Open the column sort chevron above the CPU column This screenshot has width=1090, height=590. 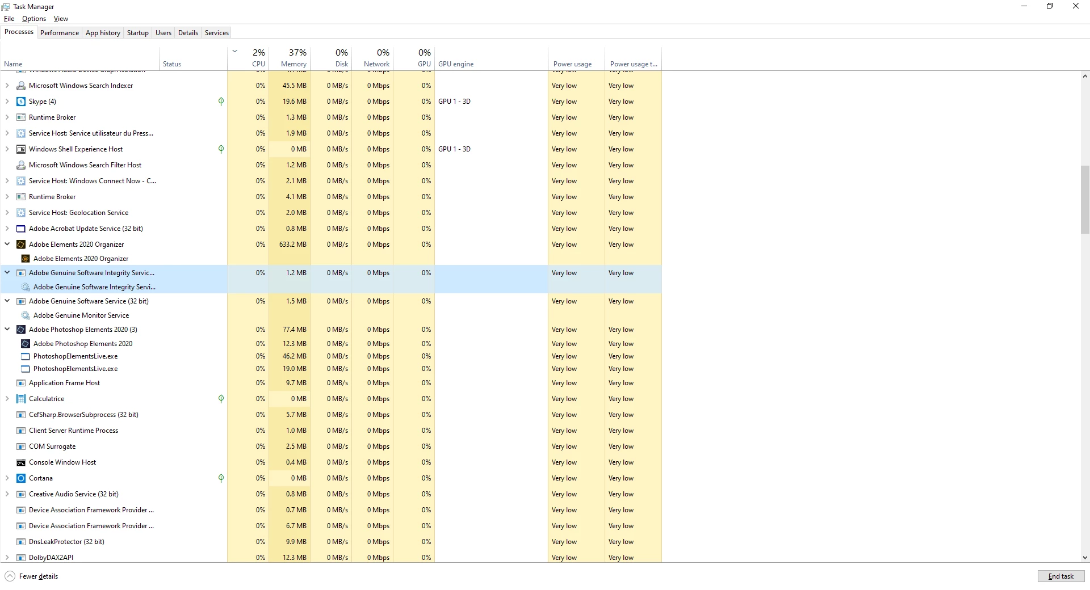coord(234,52)
